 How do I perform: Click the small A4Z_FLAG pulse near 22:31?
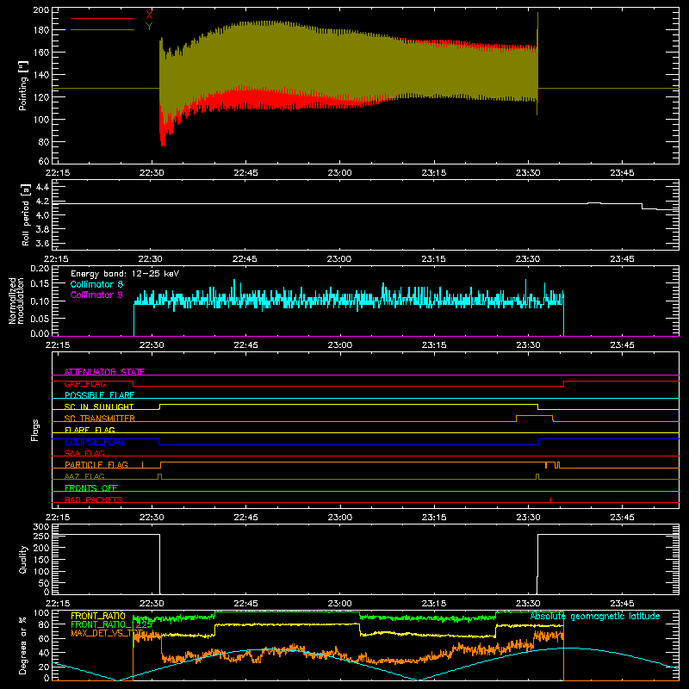pos(159,476)
